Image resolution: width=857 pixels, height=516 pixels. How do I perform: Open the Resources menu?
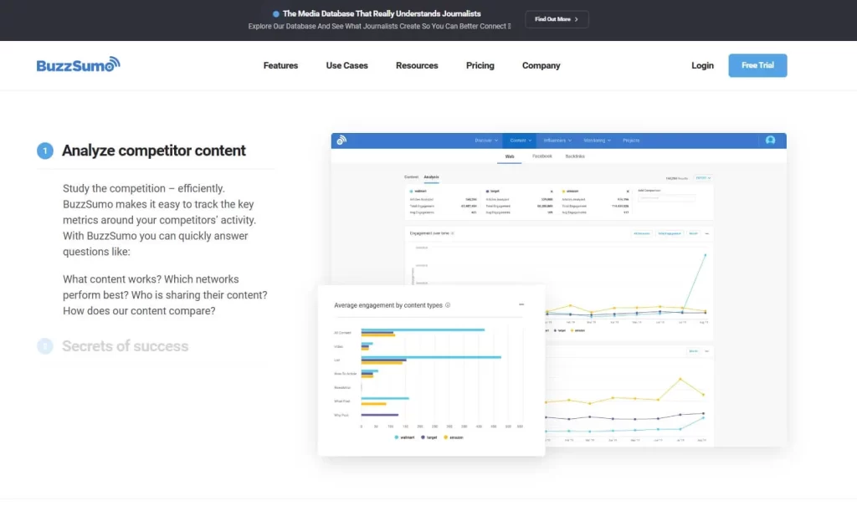point(417,65)
